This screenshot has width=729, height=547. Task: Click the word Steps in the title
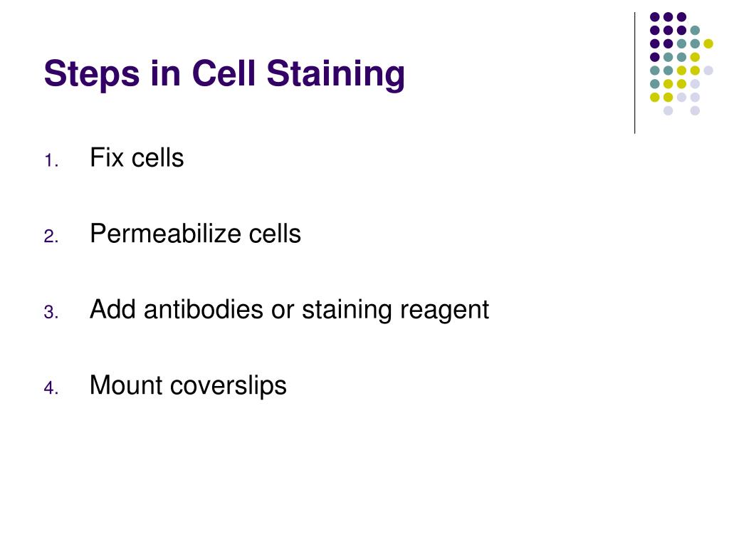92,74
